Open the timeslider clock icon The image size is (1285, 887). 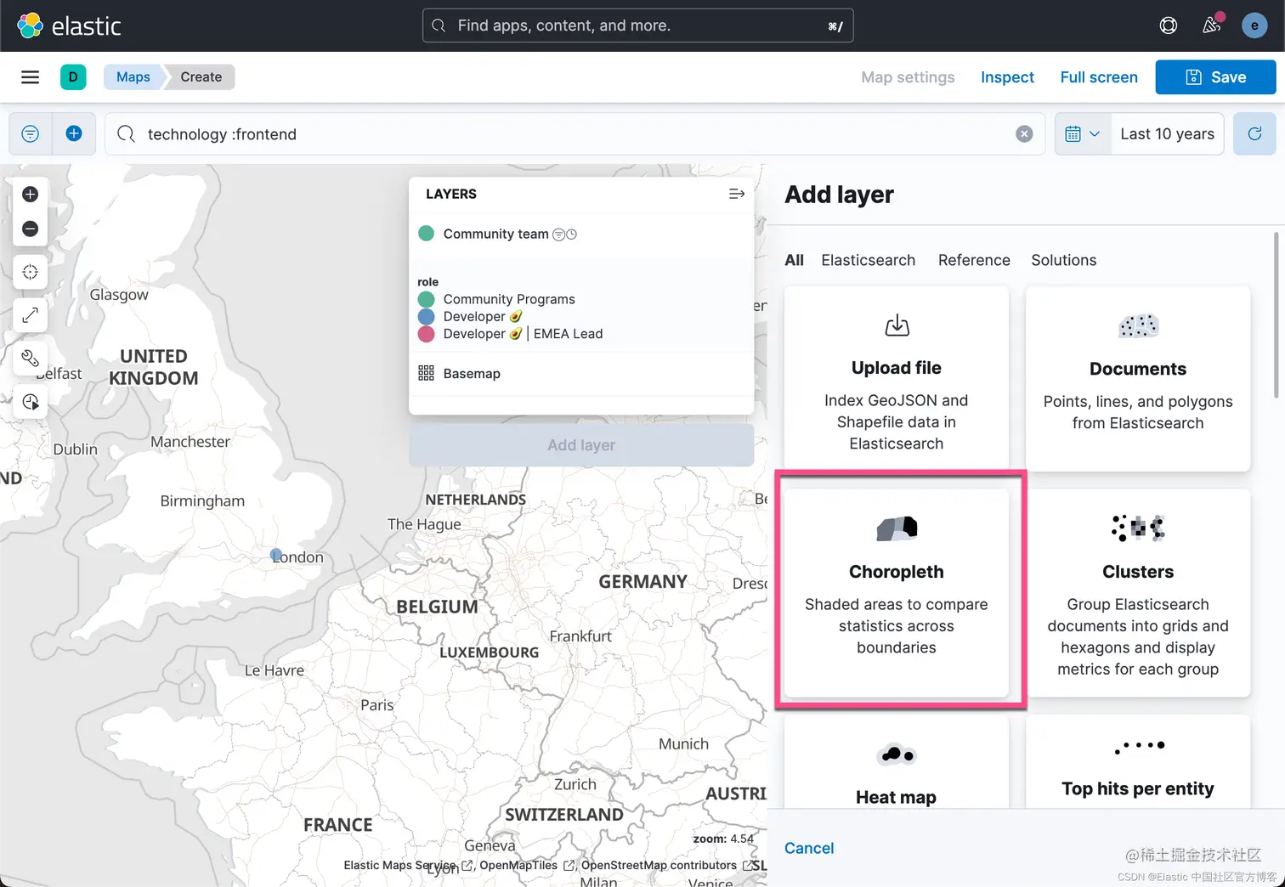click(30, 402)
